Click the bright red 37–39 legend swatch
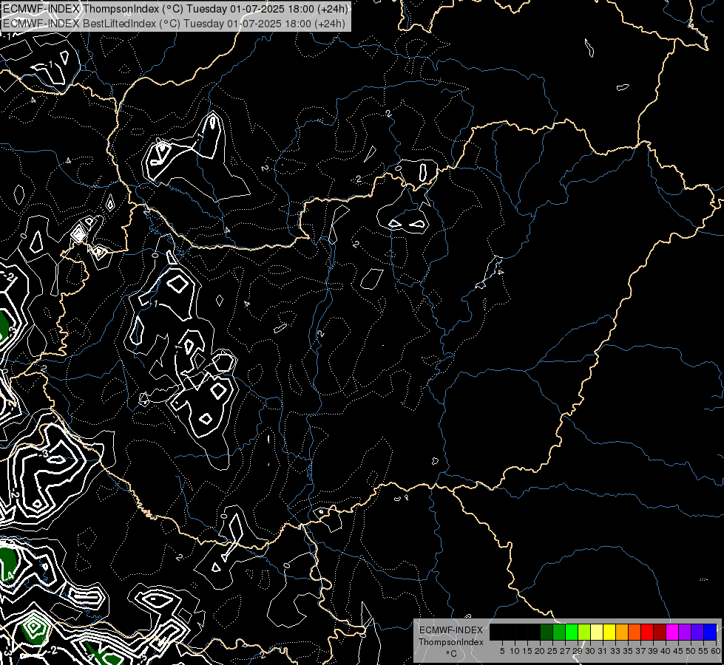Image resolution: width=724 pixels, height=665 pixels. (647, 632)
